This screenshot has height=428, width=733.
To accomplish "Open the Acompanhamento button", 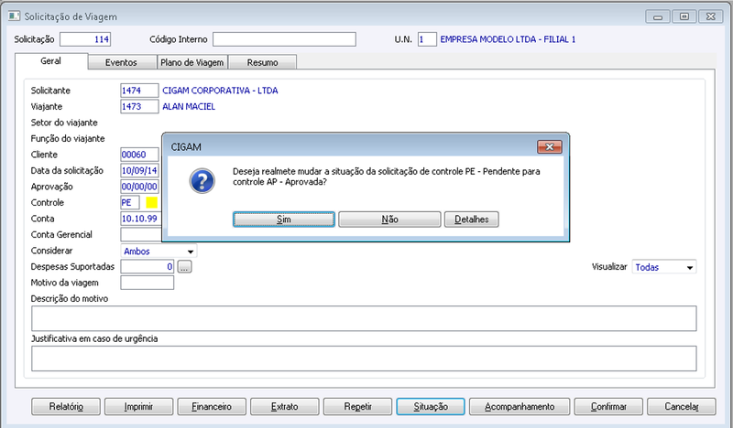I will pyautogui.click(x=520, y=407).
